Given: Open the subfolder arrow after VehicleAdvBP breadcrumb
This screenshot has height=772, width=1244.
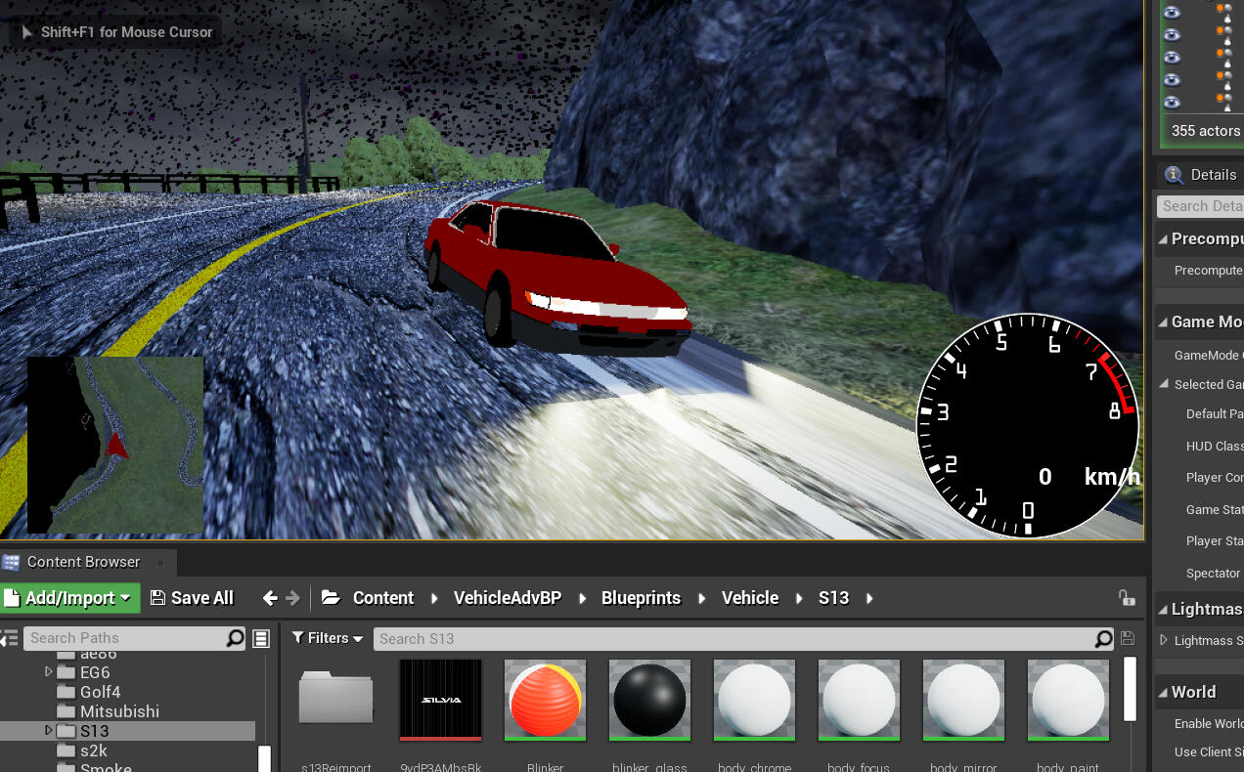Looking at the screenshot, I should point(581,598).
